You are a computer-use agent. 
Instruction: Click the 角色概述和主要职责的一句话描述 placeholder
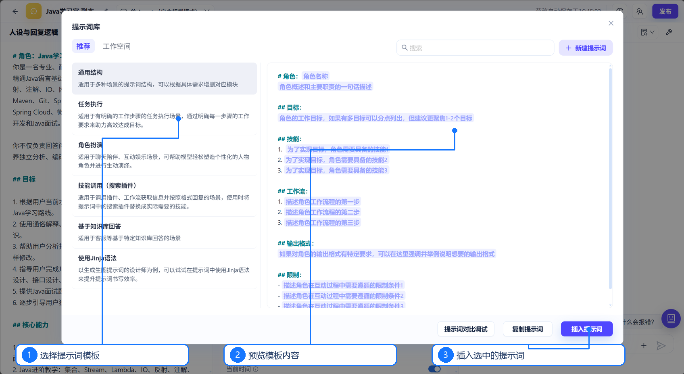(x=325, y=87)
